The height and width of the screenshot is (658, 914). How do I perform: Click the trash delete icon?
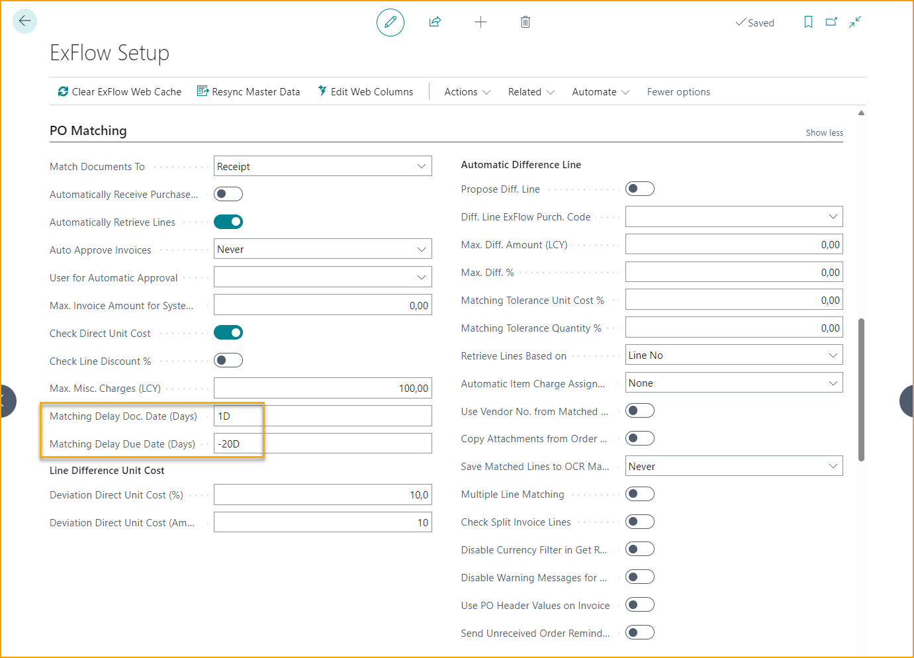coord(526,22)
